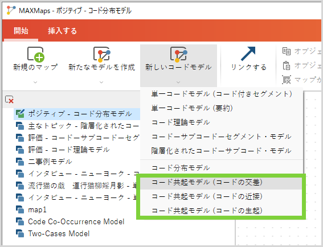The height and width of the screenshot is (247, 323).
Task: Select ポジティブ - コード分布モデル in map list
Action: click(x=77, y=114)
